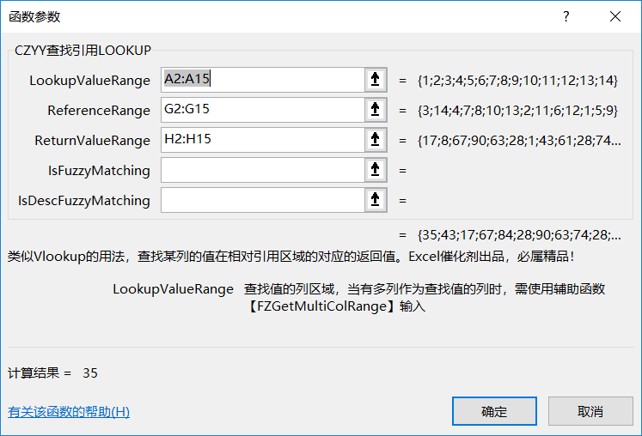
Task: Dismiss the dialog with 取消 button
Action: click(x=590, y=411)
